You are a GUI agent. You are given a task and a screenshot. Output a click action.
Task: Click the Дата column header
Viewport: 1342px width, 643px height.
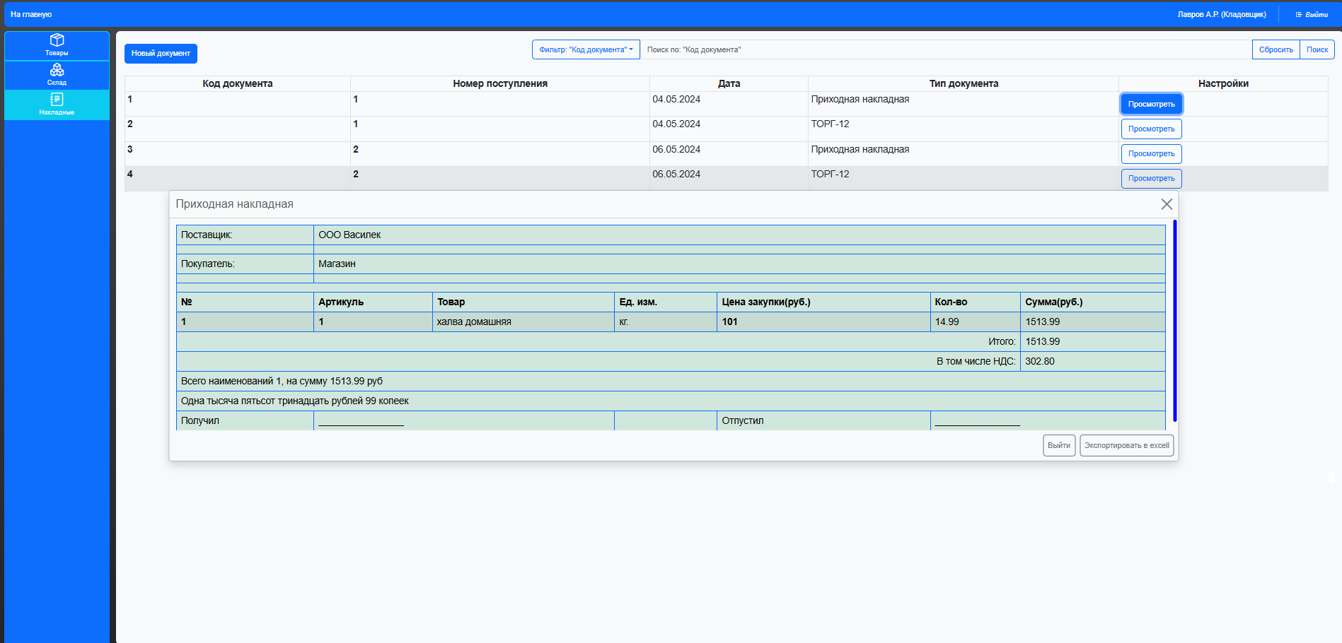[x=729, y=83]
